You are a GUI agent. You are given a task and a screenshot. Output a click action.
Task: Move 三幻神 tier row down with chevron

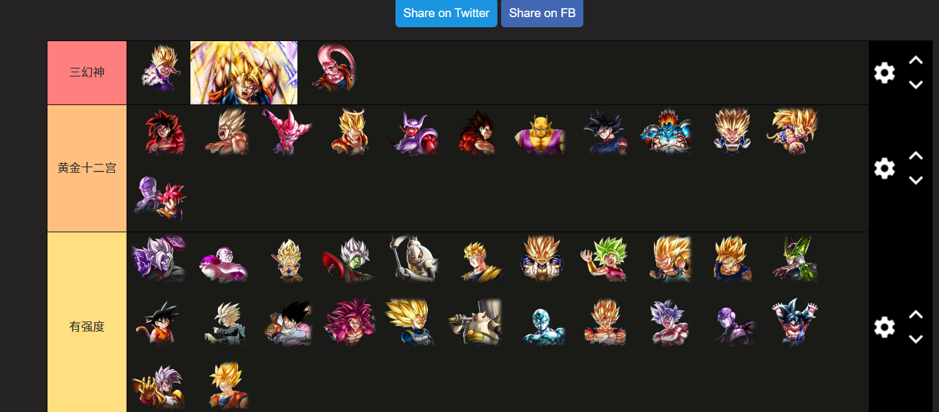pos(916,85)
